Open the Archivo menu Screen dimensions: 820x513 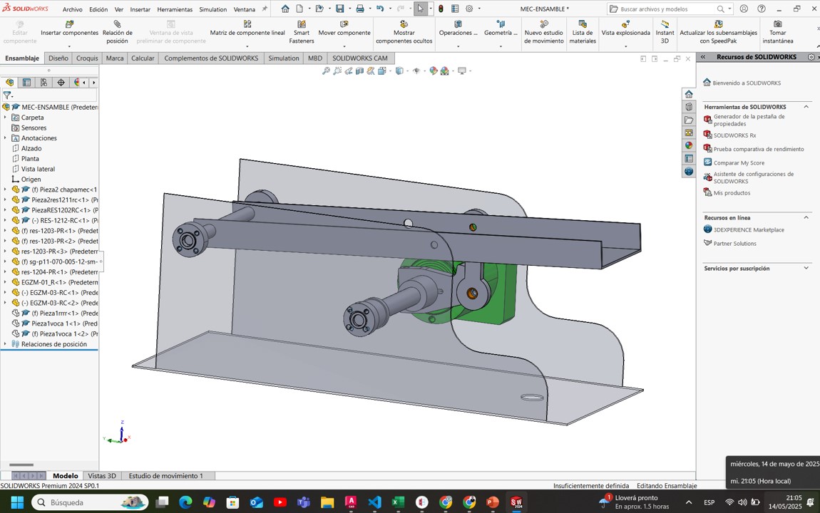73,9
